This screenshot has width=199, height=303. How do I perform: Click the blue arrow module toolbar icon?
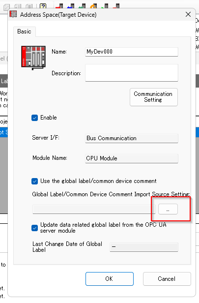point(71,6)
